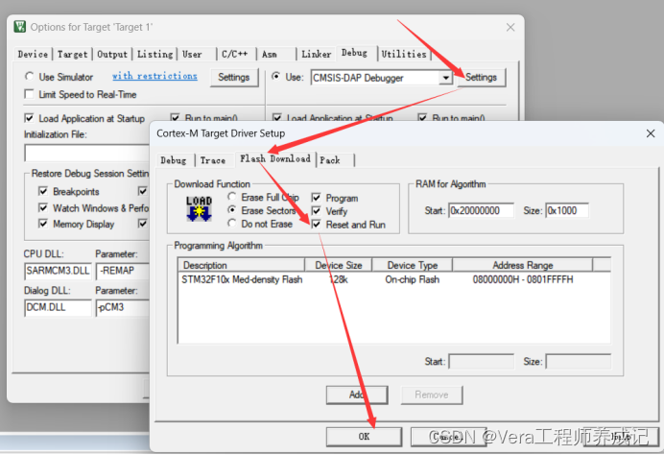
Task: Open the Device tab in Options
Action: click(33, 54)
